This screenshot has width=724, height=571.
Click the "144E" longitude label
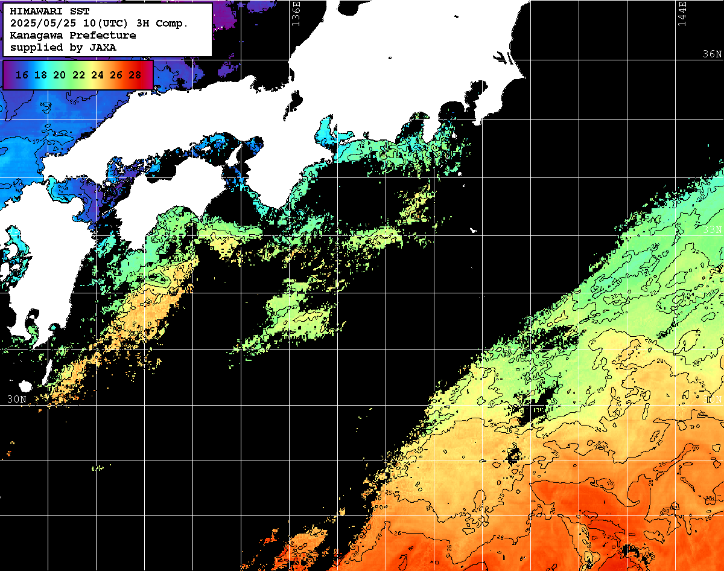(x=682, y=13)
